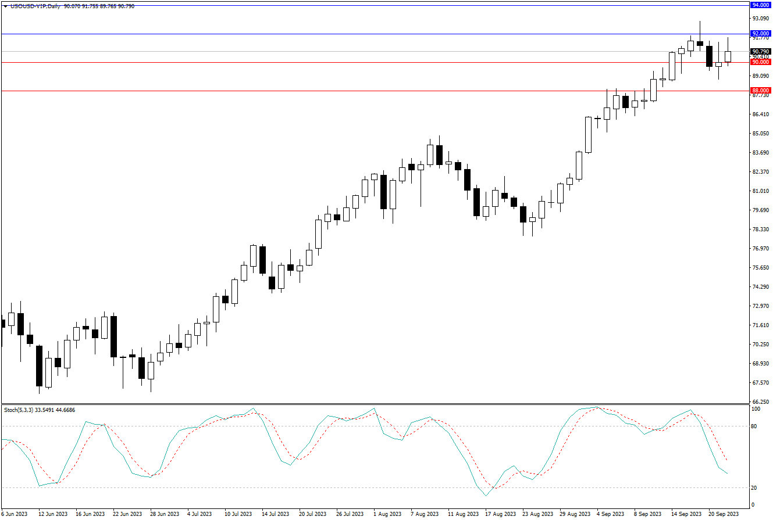Image resolution: width=773 pixels, height=520 pixels.
Task: Click the 66.250 price at scale bottom
Action: pyautogui.click(x=761, y=401)
